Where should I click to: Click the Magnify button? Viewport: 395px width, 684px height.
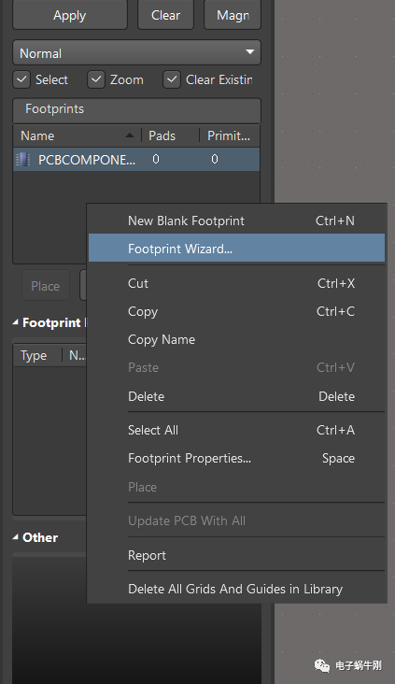click(233, 15)
